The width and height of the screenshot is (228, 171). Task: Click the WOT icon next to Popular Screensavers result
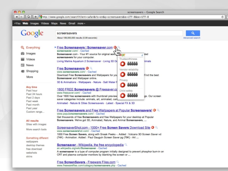(x=154, y=110)
